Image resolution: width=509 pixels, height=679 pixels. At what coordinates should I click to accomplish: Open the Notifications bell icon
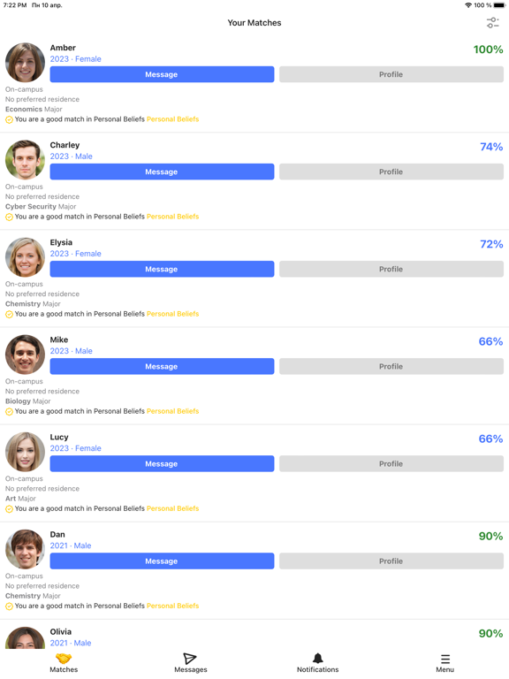[318, 659]
